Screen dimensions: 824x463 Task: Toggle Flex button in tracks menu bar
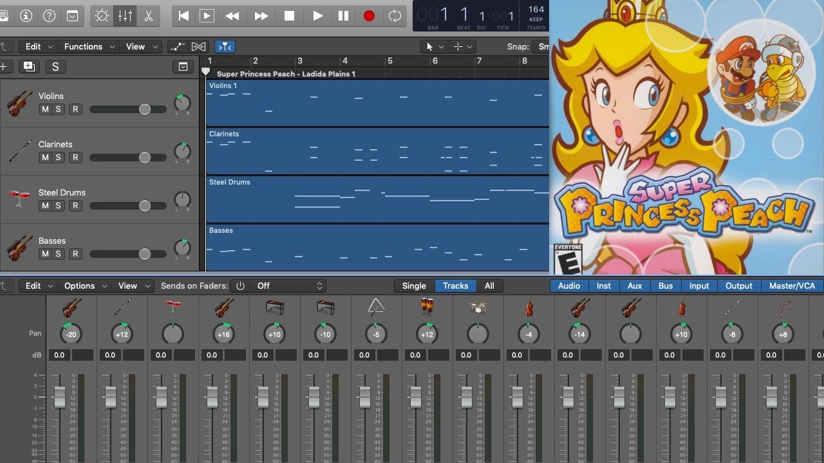199,46
